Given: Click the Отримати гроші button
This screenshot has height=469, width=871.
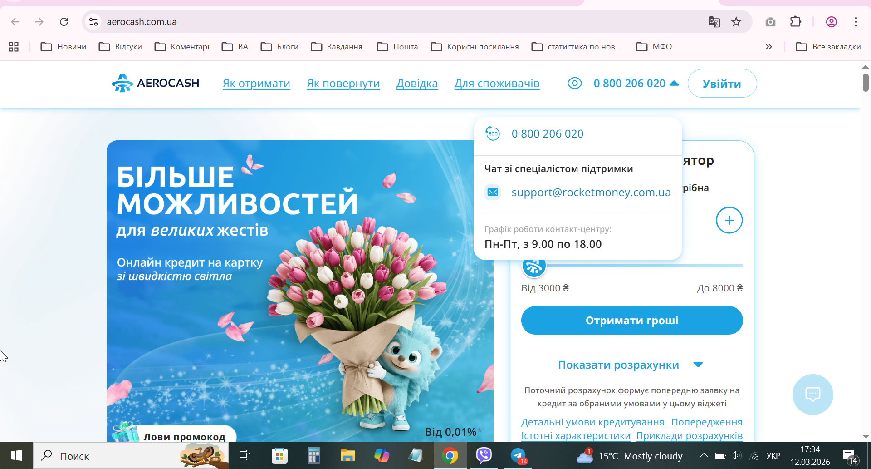Looking at the screenshot, I should (632, 321).
